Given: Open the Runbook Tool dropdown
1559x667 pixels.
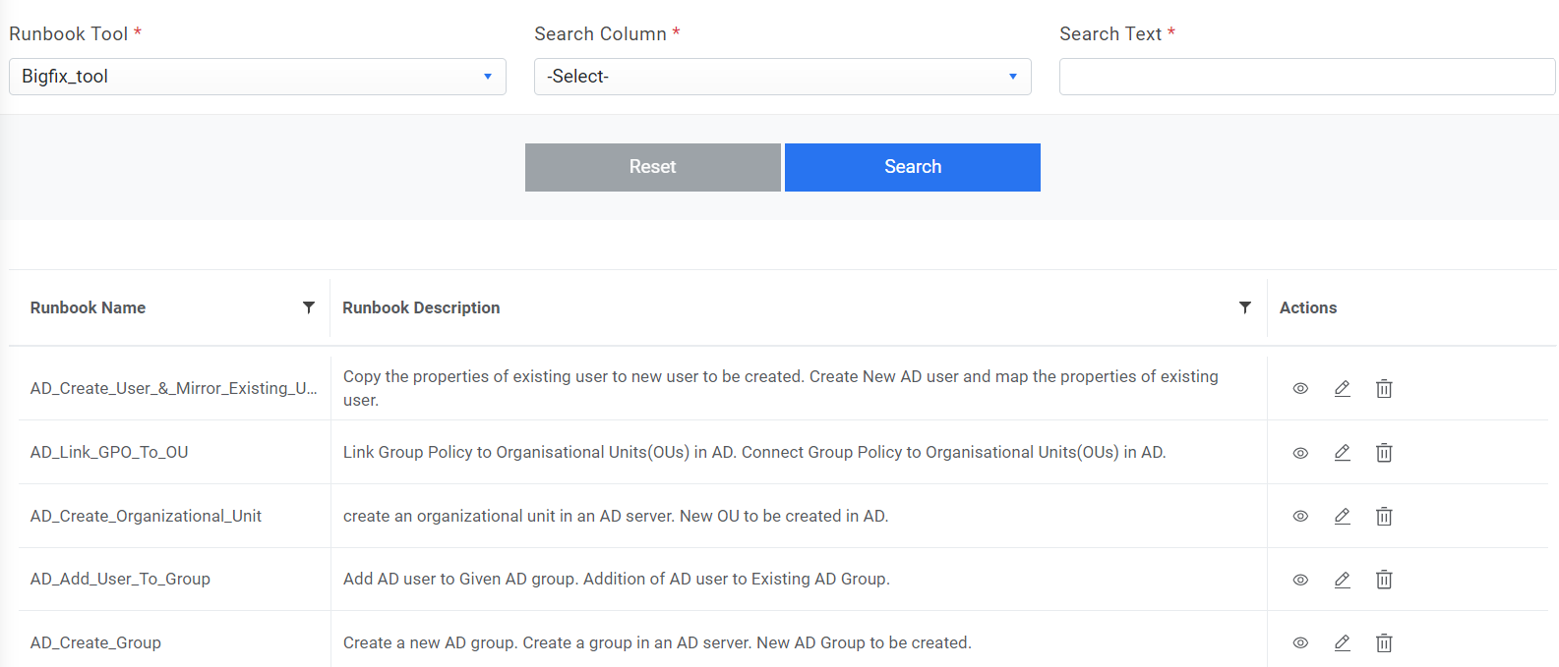Looking at the screenshot, I should (257, 77).
